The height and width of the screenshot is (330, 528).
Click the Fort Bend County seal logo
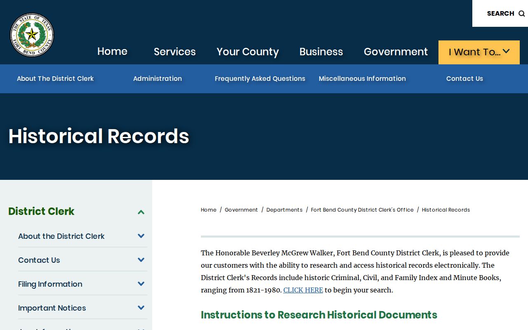(32, 35)
